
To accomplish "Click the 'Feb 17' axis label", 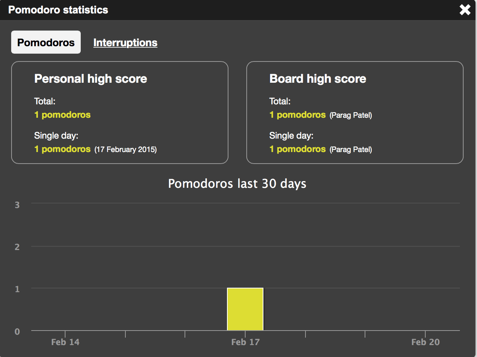I will pos(245,342).
